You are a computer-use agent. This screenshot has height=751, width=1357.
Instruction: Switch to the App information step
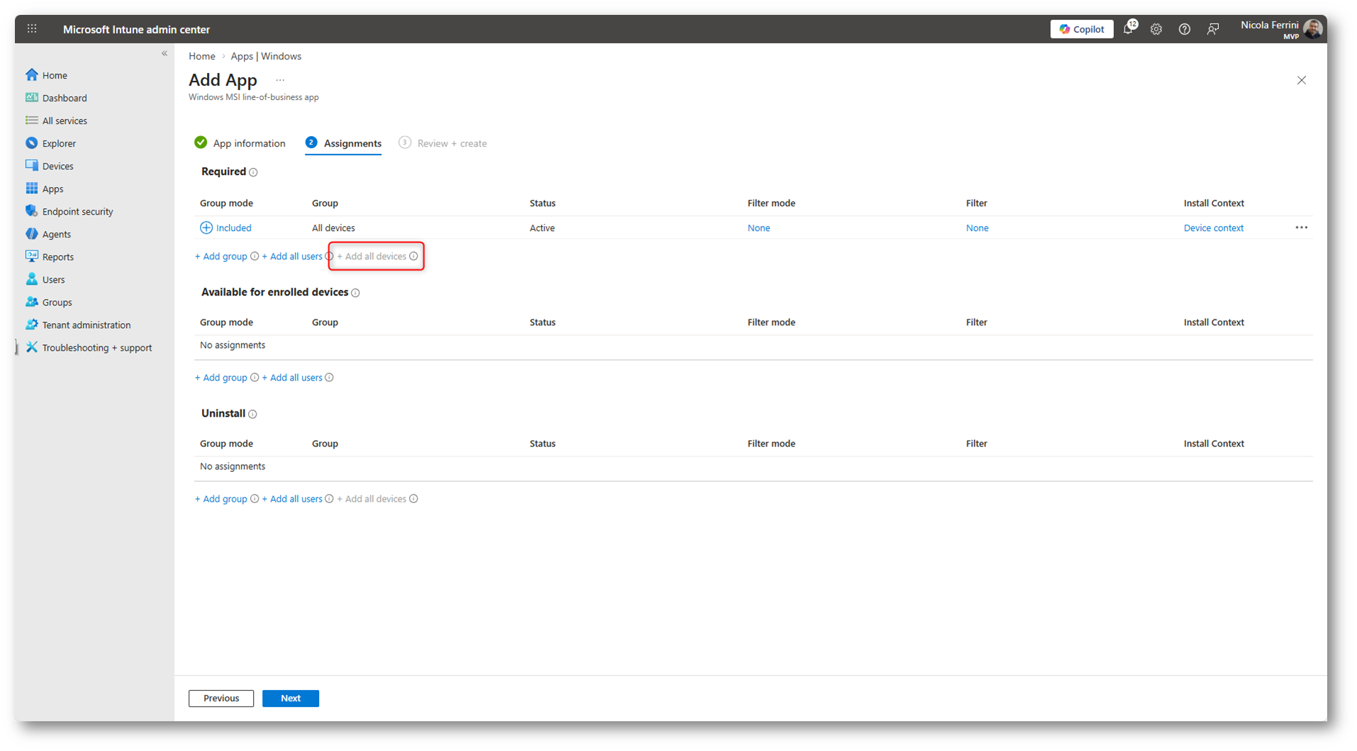point(240,143)
